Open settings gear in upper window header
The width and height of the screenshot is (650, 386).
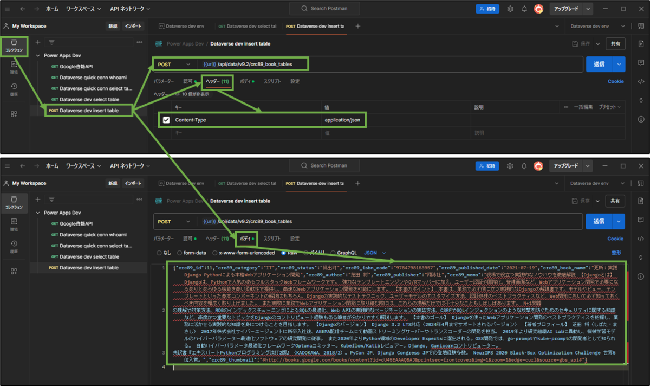(510, 9)
